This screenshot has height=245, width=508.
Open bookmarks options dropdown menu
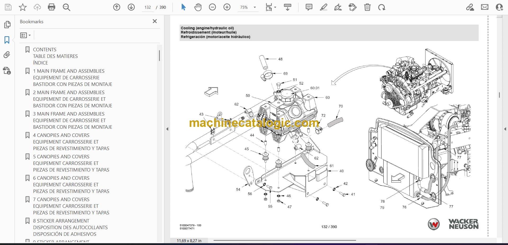point(25,35)
